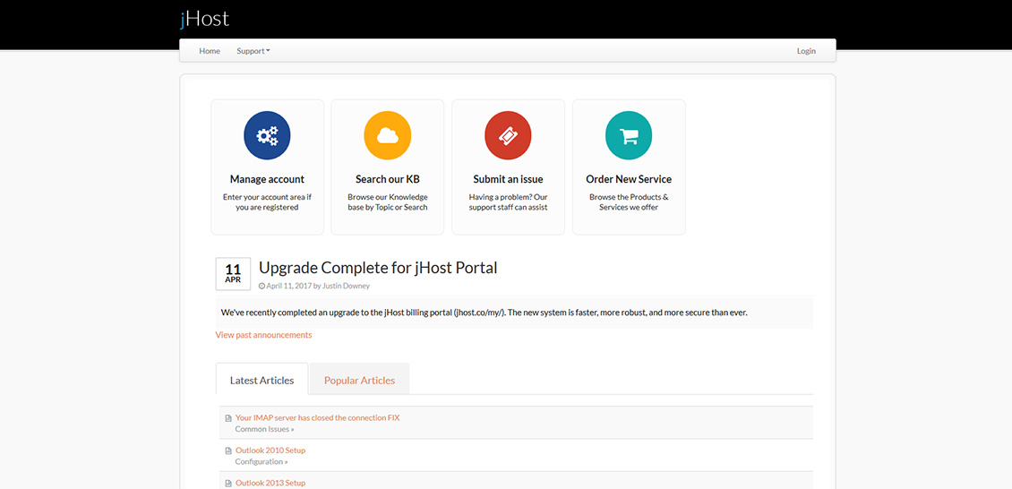
Task: Click 'Browse the Products & Services we offer' text
Action: (x=629, y=202)
